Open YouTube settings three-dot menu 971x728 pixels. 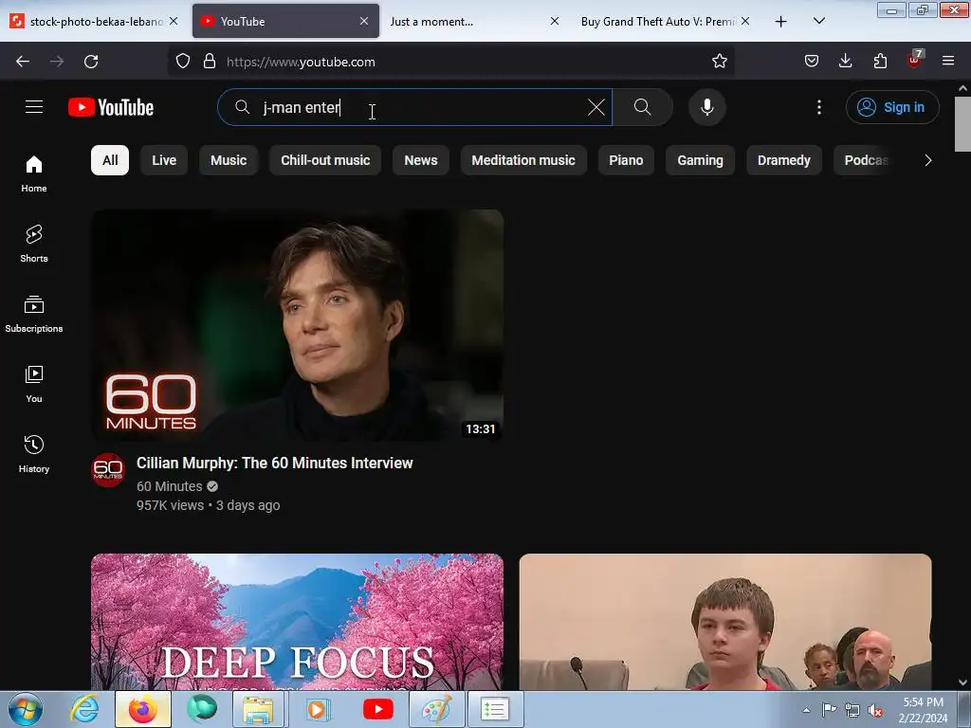pos(818,107)
